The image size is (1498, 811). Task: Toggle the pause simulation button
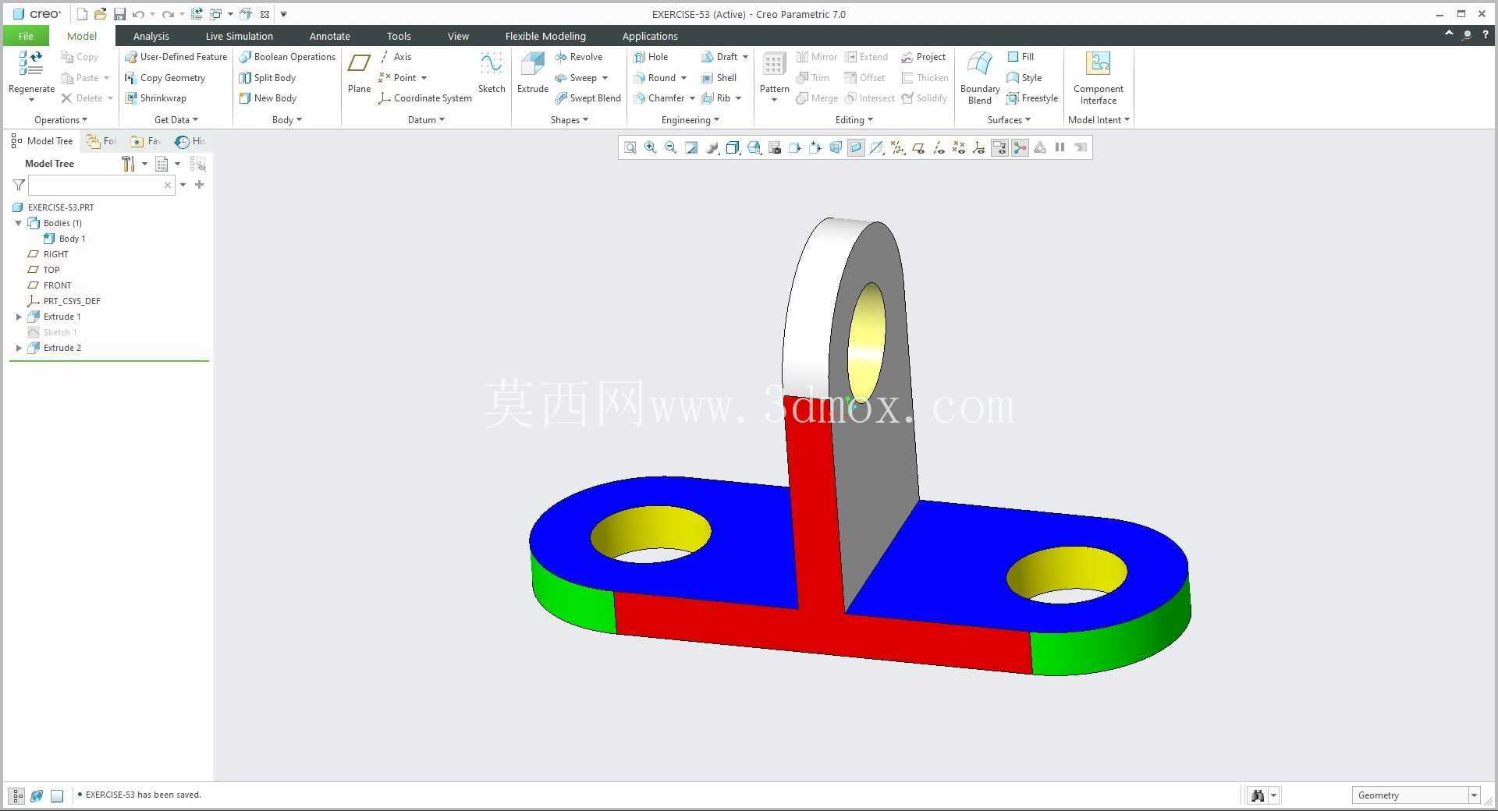tap(1060, 147)
